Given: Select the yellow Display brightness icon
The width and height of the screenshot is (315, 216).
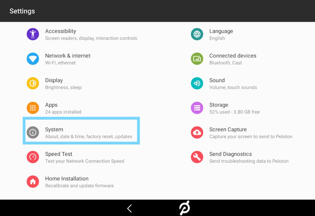Looking at the screenshot, I should (x=33, y=83).
